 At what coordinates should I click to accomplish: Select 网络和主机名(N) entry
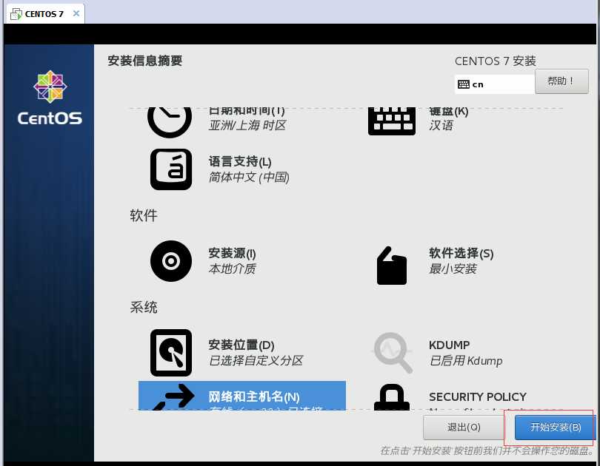(x=241, y=396)
